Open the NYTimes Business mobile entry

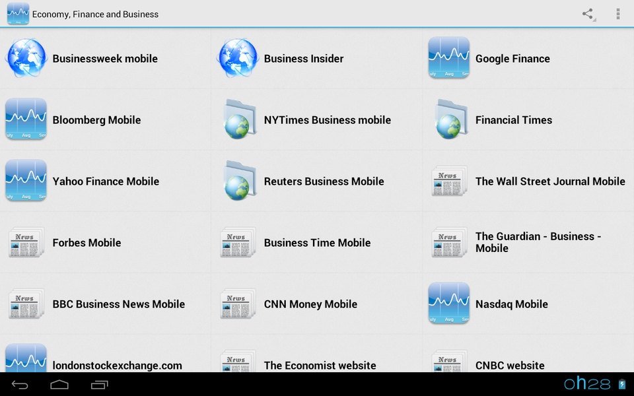coord(328,120)
